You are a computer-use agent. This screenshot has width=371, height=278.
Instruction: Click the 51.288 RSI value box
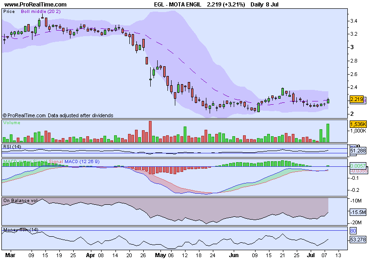tap(358, 151)
